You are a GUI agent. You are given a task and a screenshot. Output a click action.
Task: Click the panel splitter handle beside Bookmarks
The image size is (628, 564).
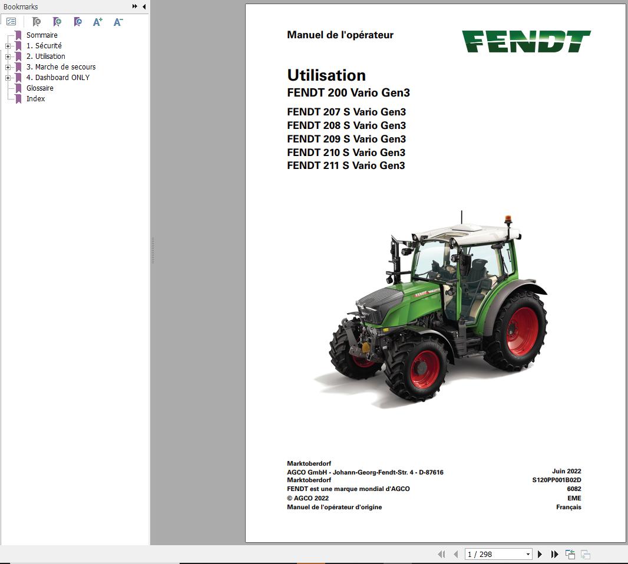pyautogui.click(x=153, y=251)
